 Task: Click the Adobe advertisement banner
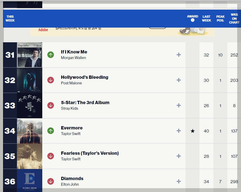pyautogui.click(x=122, y=32)
